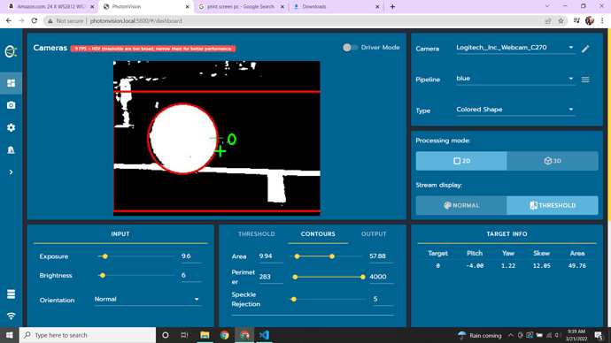Switch to the Output tab

[374, 234]
